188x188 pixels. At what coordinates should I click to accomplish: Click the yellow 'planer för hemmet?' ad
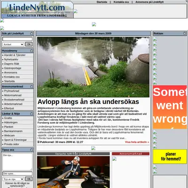(x=170, y=157)
